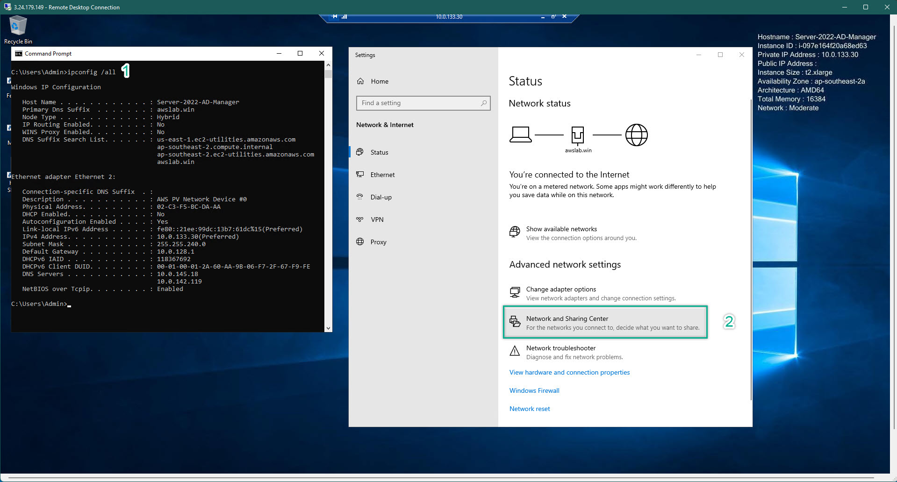Click the connection quality signal bars icon

pos(344,16)
